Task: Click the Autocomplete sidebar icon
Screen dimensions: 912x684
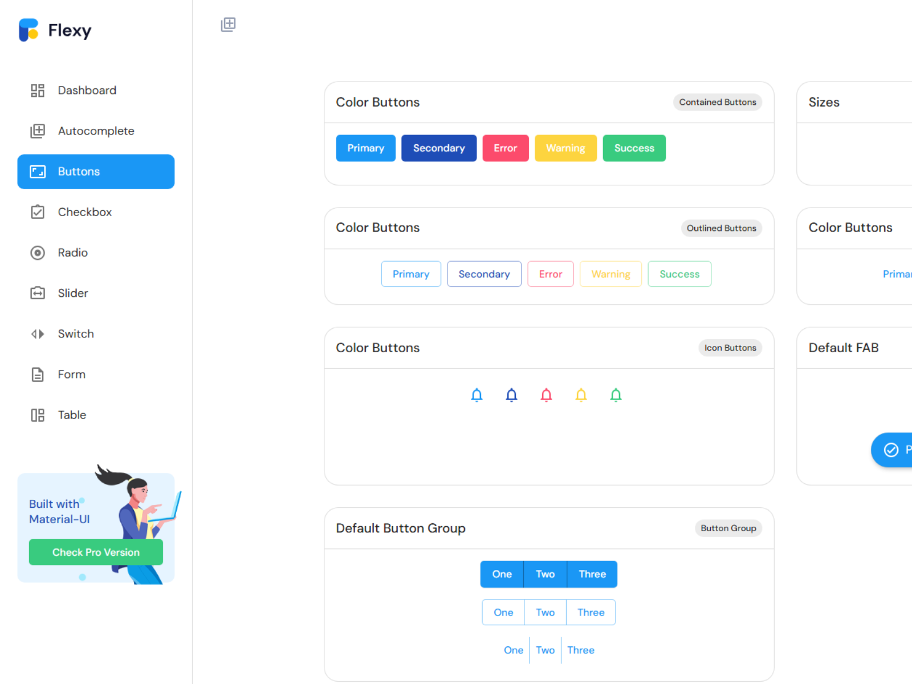Action: pos(38,131)
